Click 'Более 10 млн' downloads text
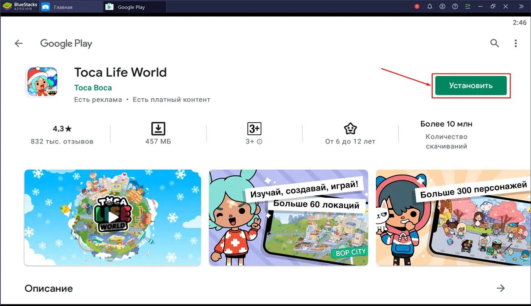Viewport: 531px width, 306px height. (446, 124)
